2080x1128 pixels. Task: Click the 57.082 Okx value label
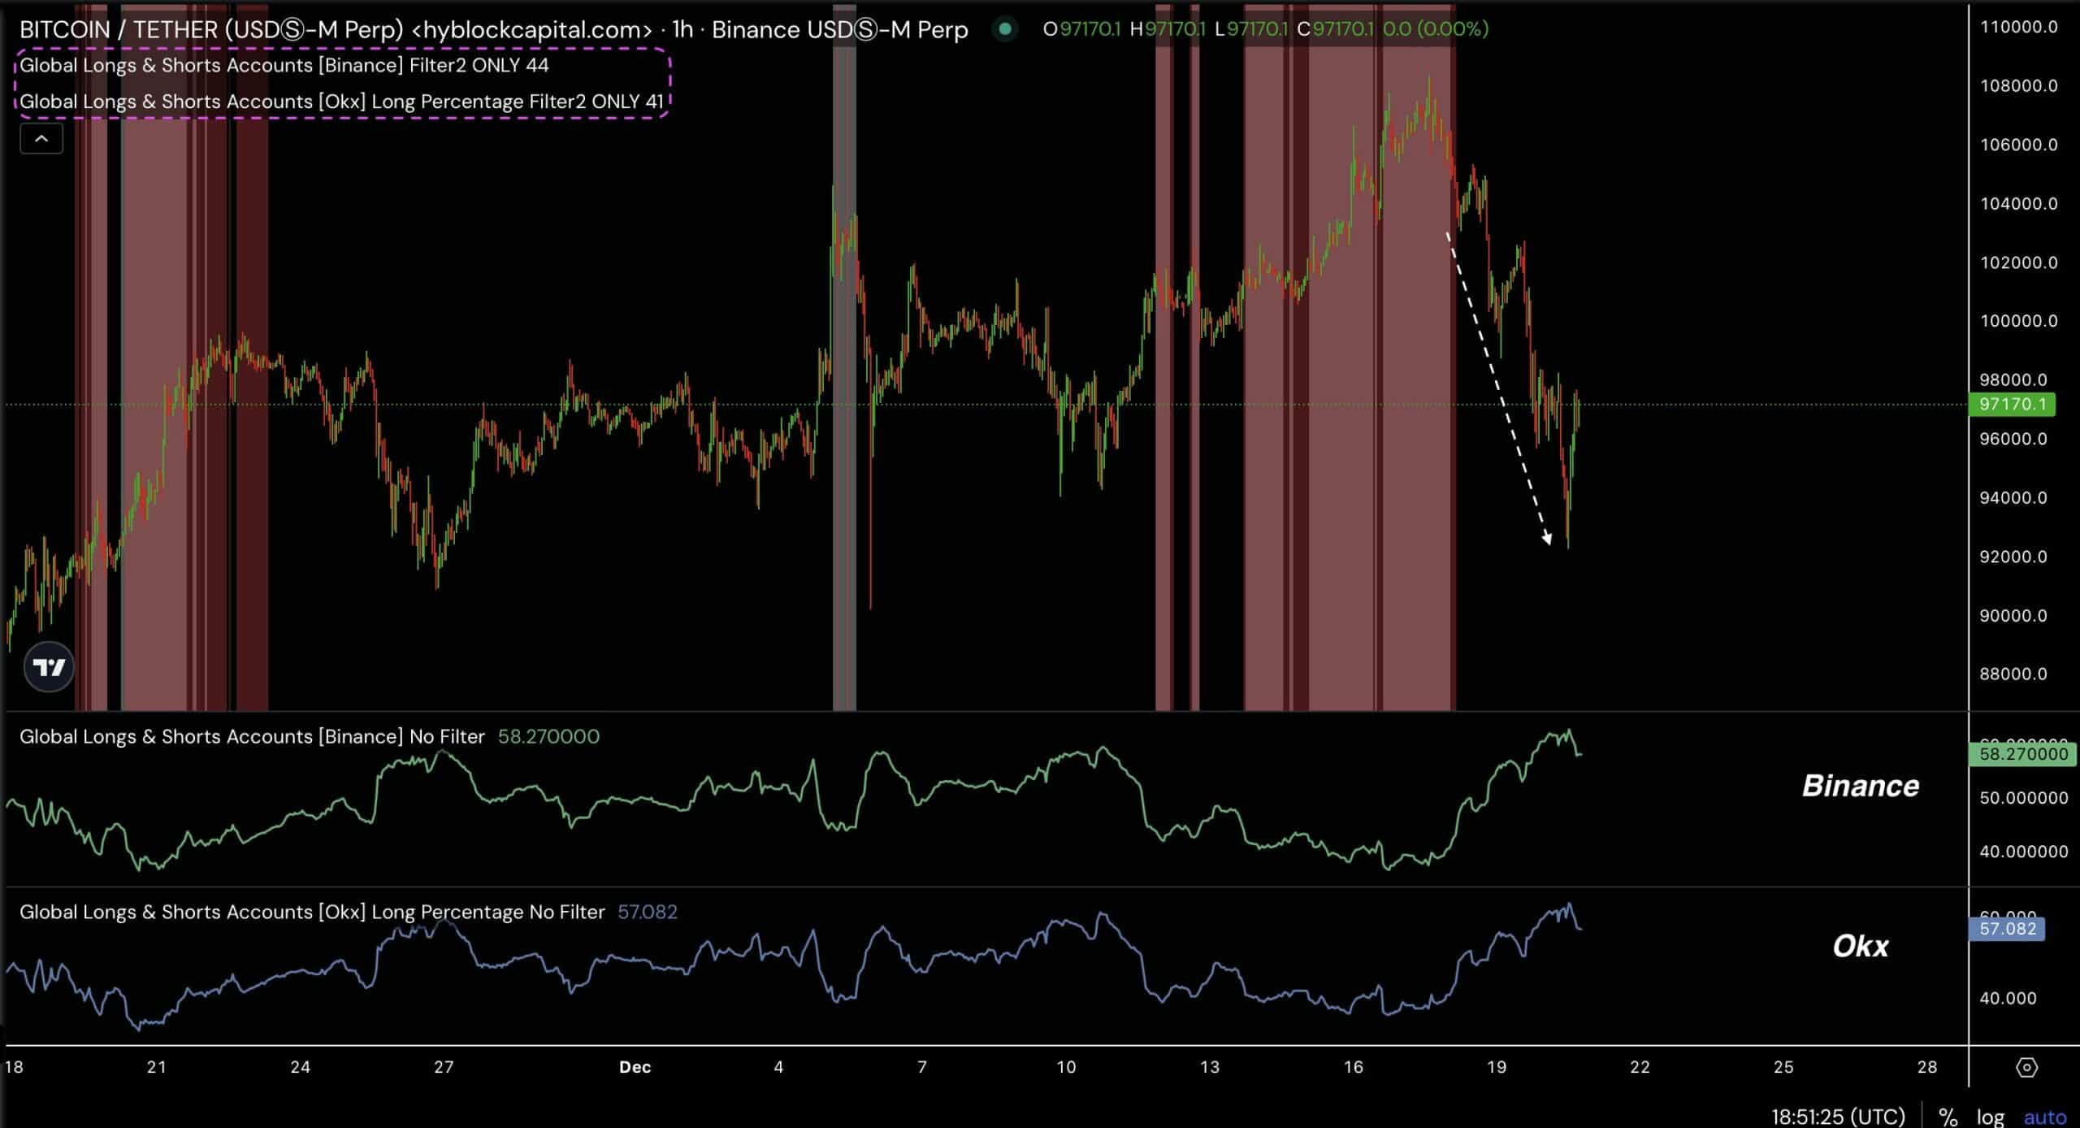click(2007, 929)
